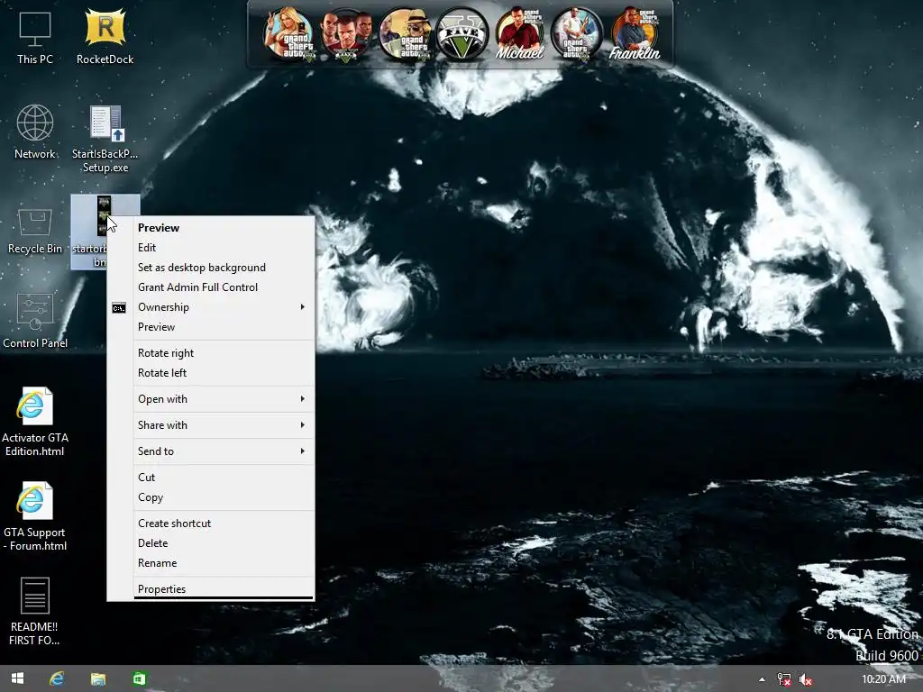Click dock icon of man in white shirt

click(x=577, y=34)
